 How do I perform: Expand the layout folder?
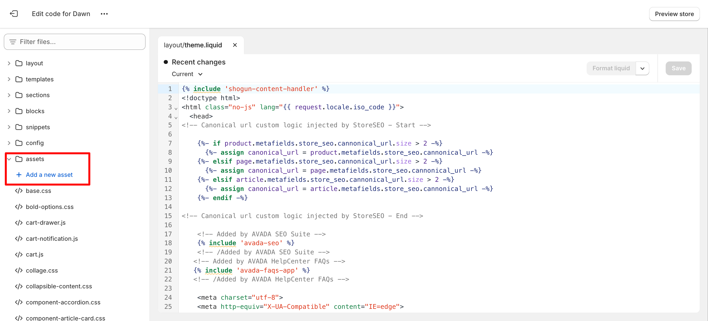click(x=9, y=63)
